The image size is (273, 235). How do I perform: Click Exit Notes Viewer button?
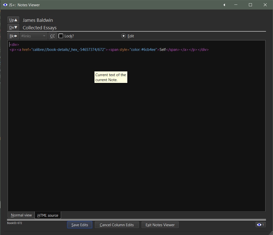click(160, 225)
